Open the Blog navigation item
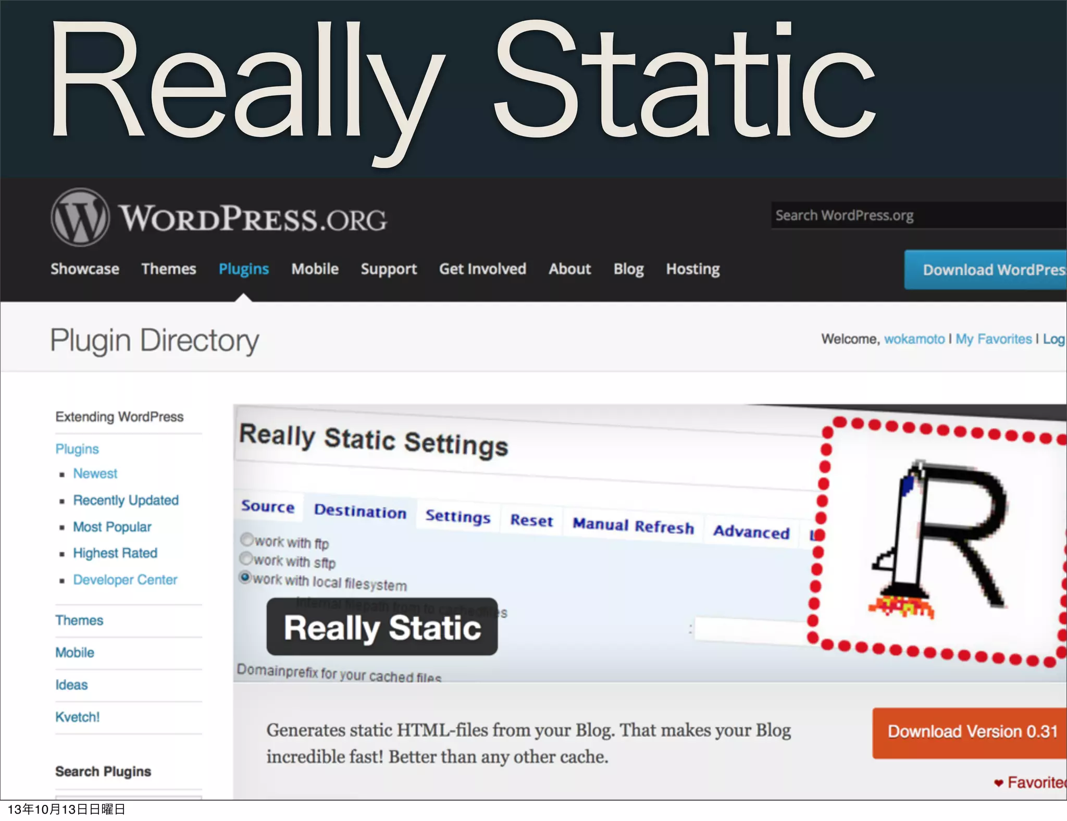 (629, 269)
